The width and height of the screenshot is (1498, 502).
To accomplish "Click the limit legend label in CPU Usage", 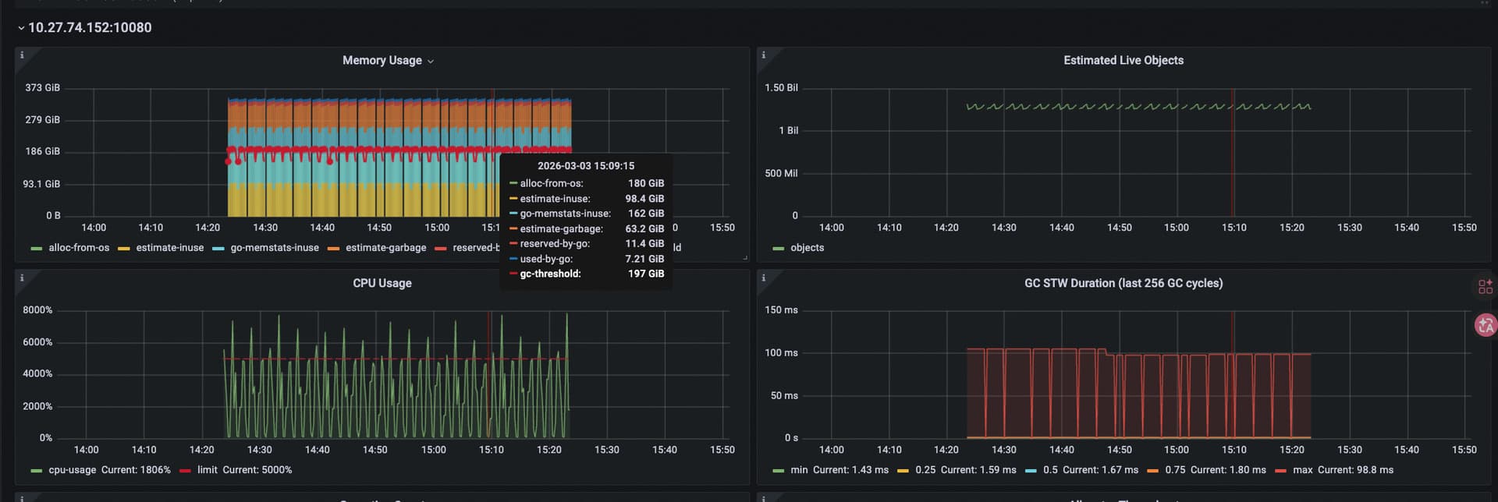I will point(208,470).
